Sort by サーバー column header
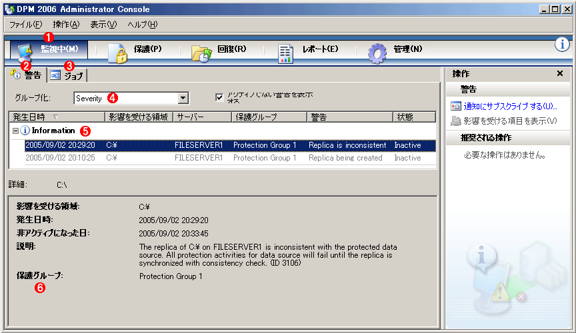This screenshot has width=576, height=333. pyautogui.click(x=203, y=117)
